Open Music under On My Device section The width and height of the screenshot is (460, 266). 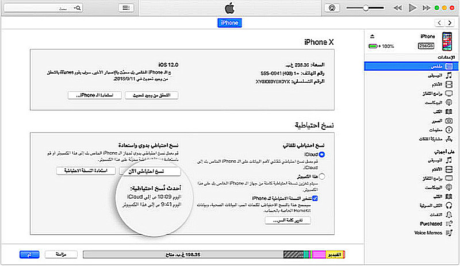[x=440, y=160]
